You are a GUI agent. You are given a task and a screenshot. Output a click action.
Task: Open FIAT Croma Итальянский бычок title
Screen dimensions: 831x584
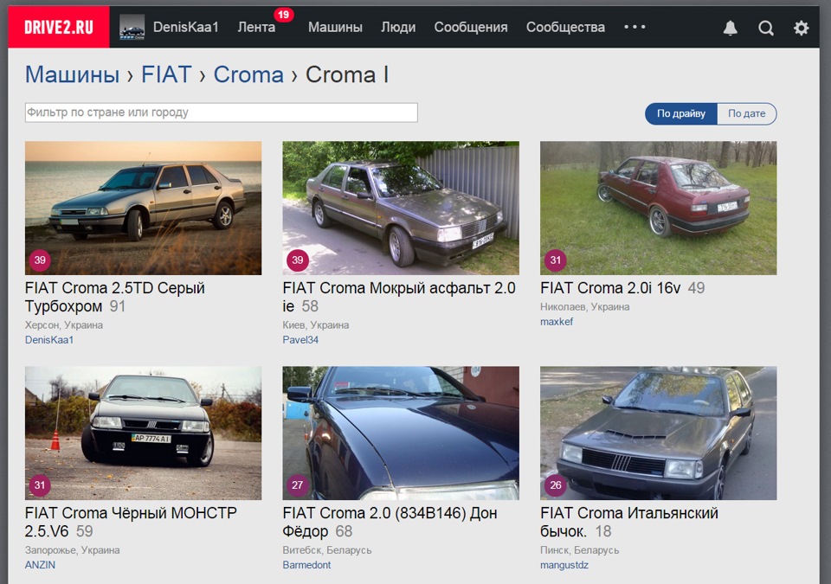[x=629, y=522]
